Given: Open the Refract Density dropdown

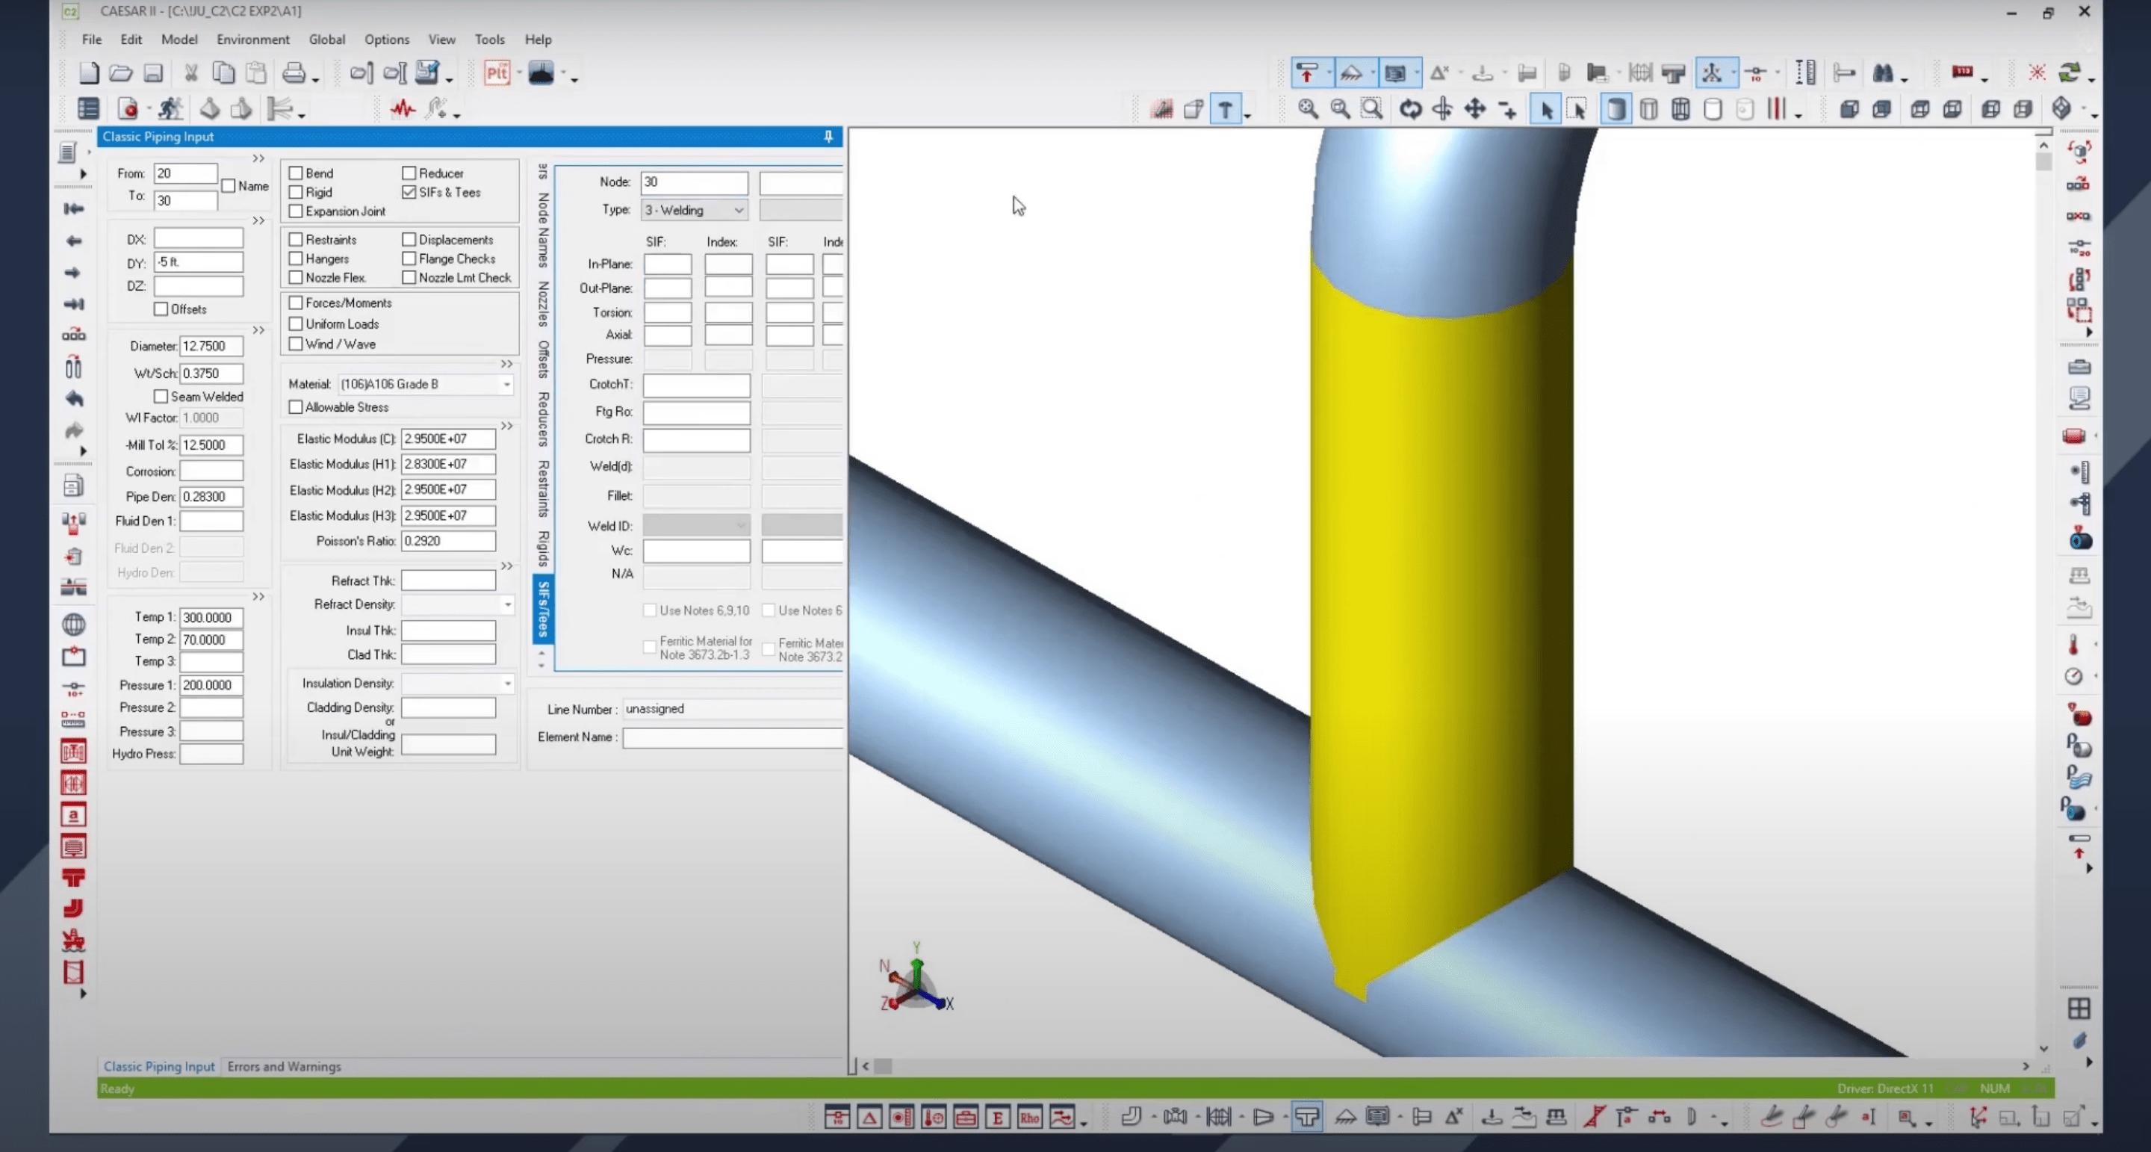Looking at the screenshot, I should [x=507, y=604].
